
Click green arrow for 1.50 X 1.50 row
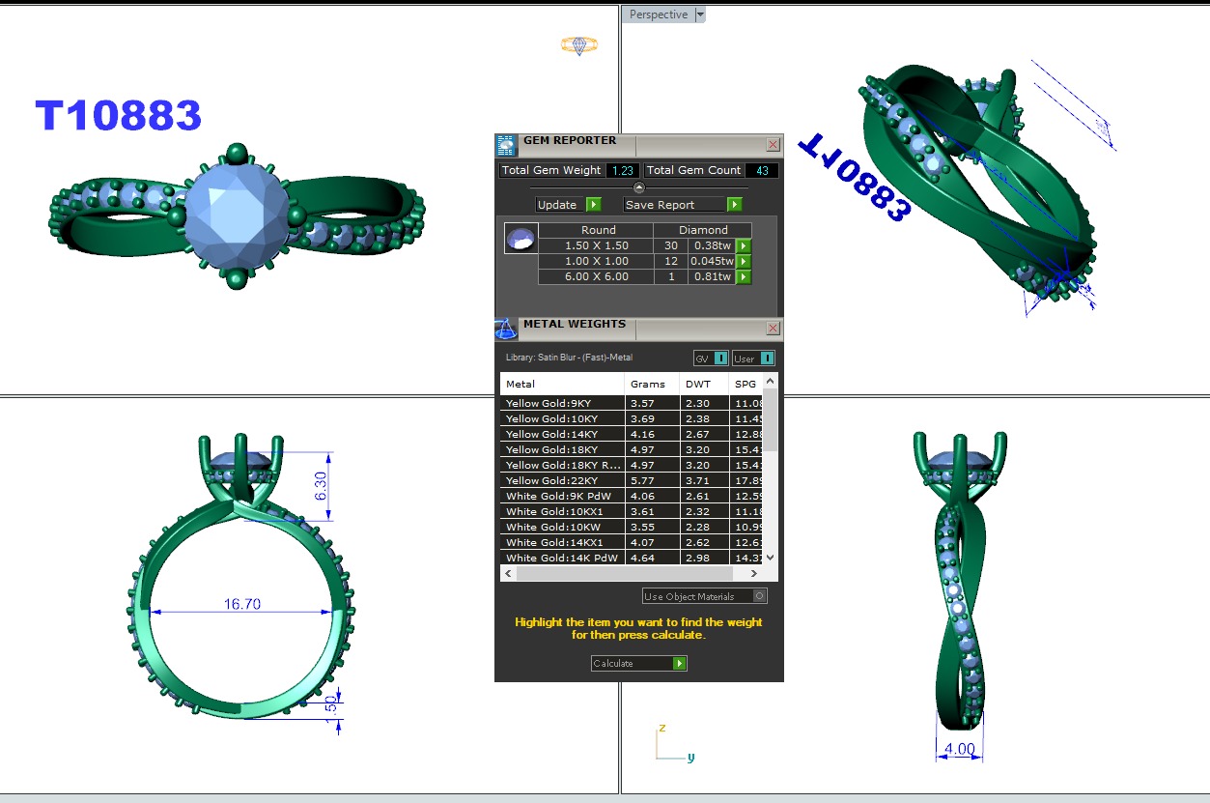click(744, 245)
